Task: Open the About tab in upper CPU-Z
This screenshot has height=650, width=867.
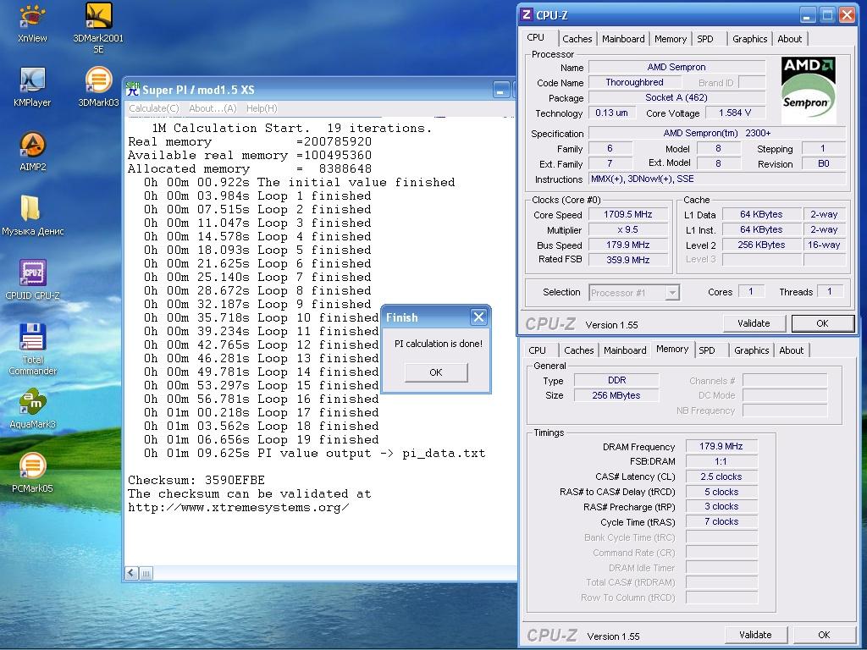Action: [790, 39]
